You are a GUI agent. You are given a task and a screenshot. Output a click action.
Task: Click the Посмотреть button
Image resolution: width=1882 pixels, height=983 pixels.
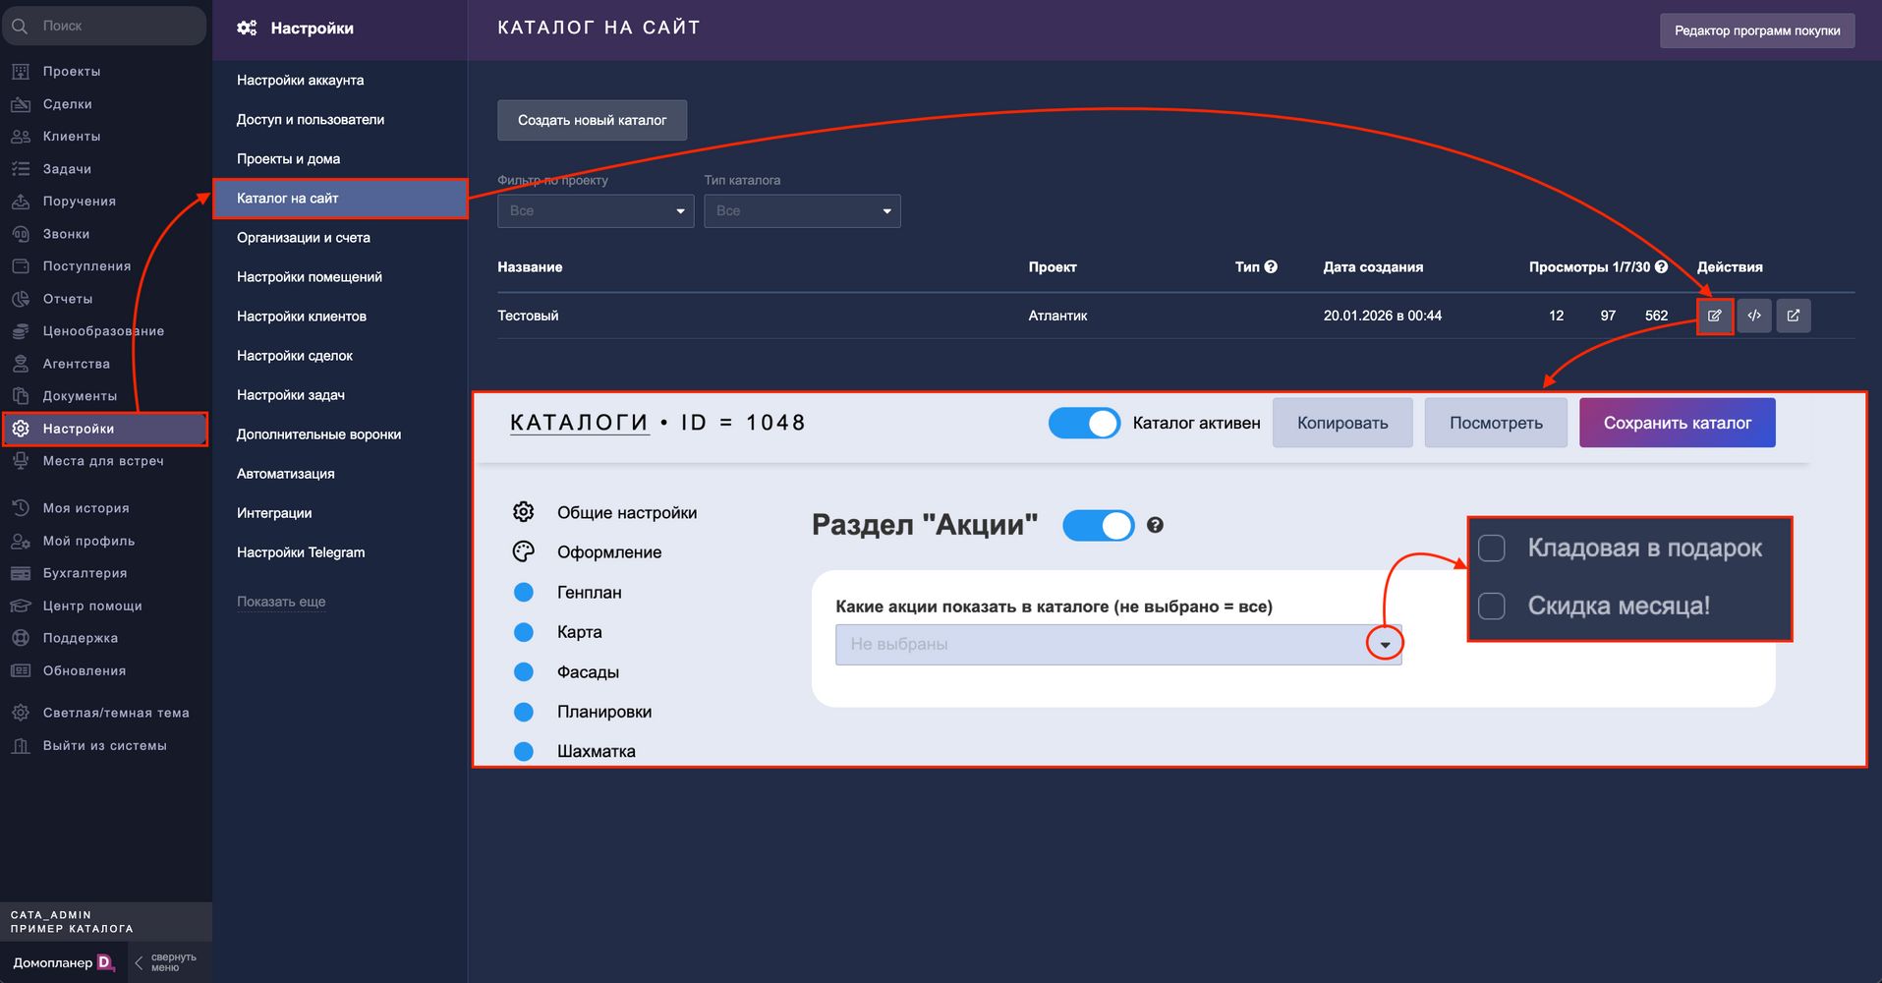tap(1496, 423)
